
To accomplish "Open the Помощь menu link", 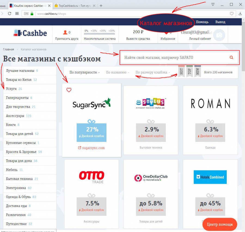I will (x=202, y=22).
